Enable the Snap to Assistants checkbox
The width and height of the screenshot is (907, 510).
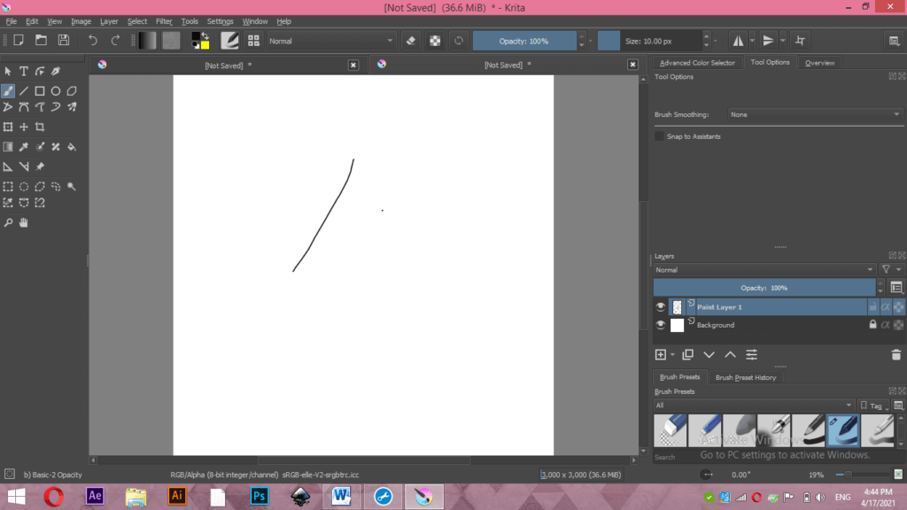click(x=659, y=136)
